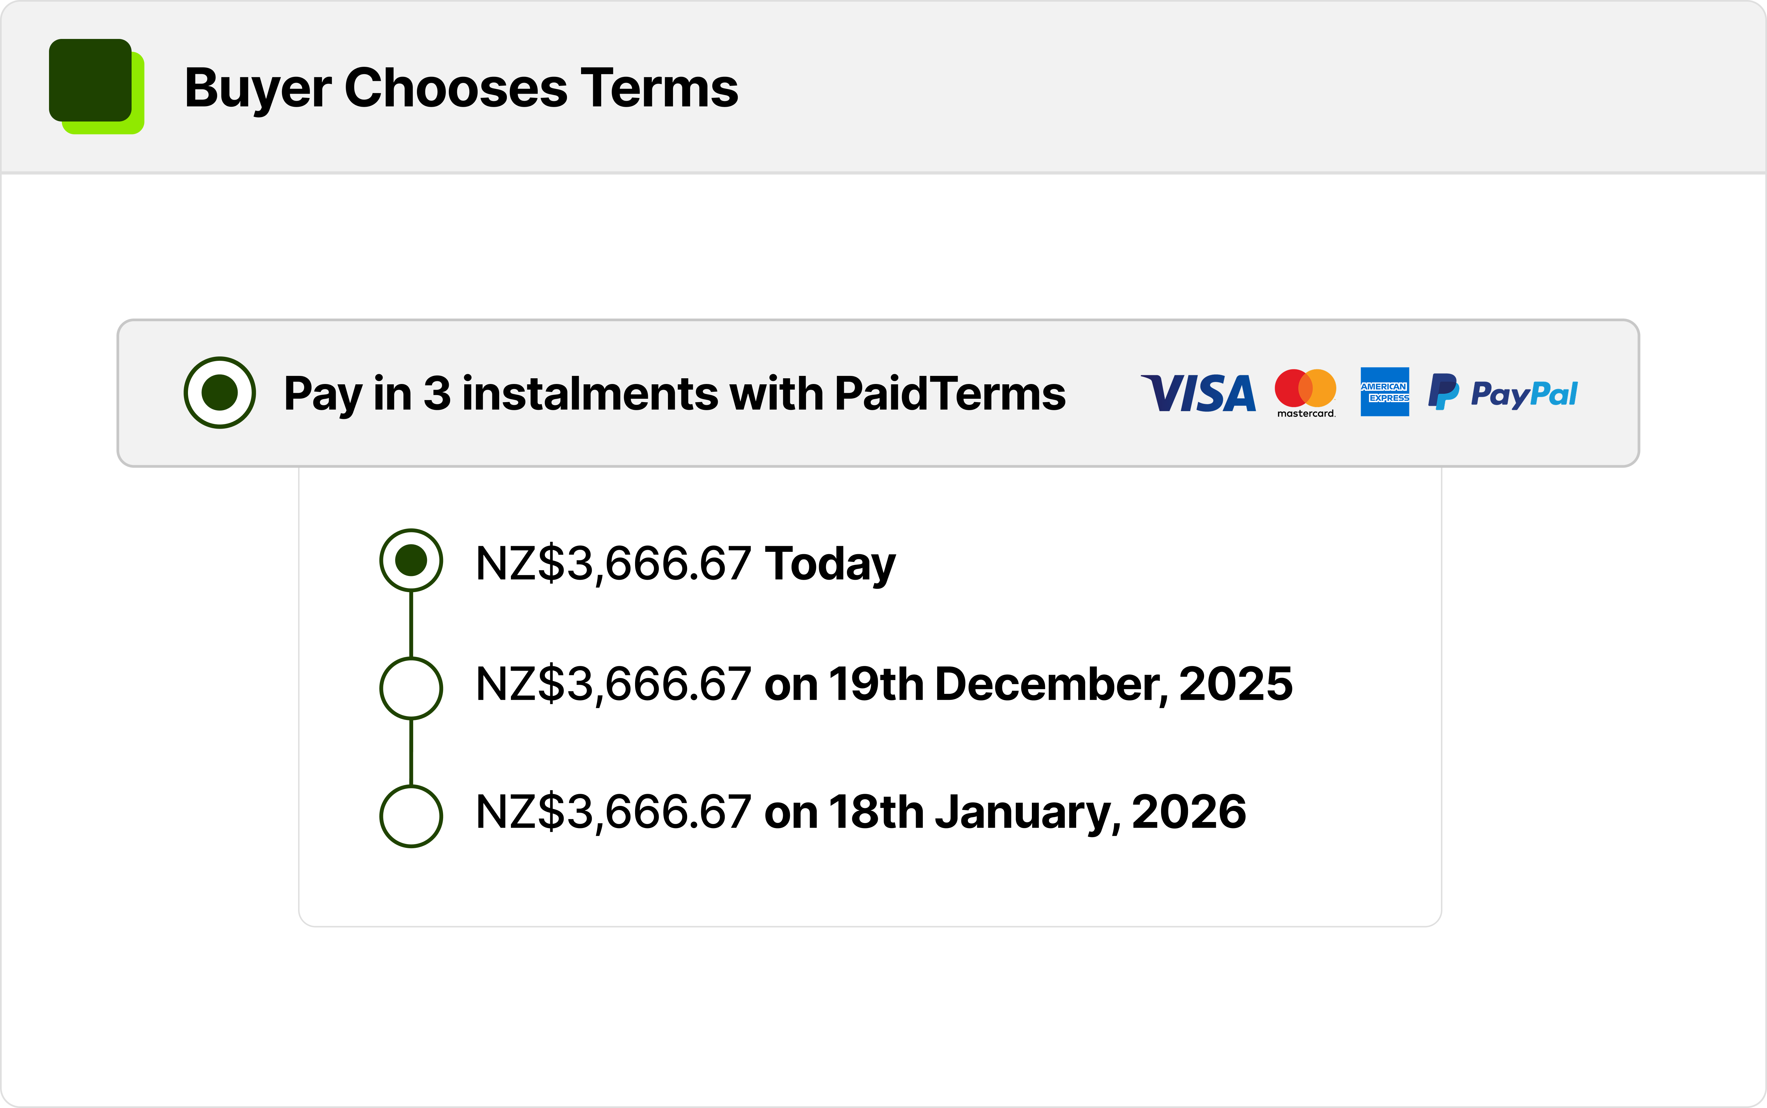Click the "on 18th January, 2026" date
The image size is (1767, 1108).
pos(1005,812)
